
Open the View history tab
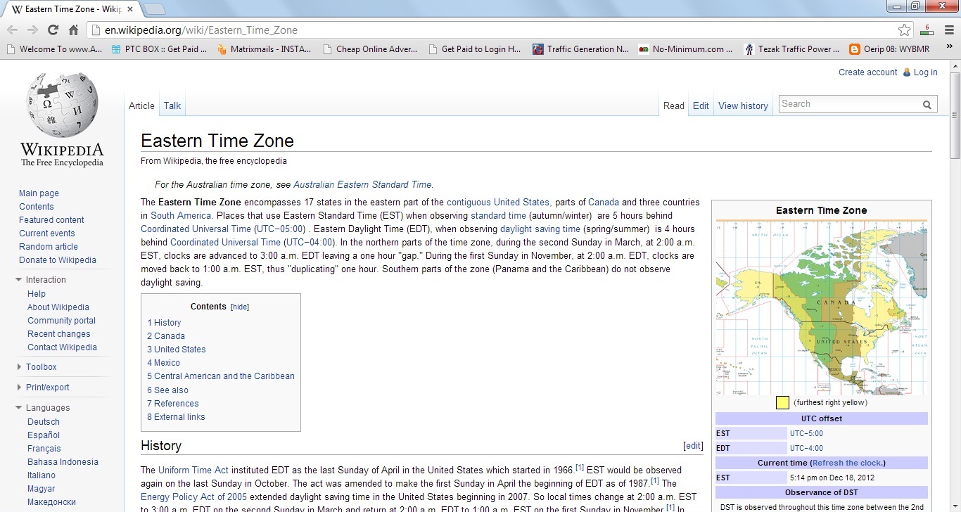pos(743,105)
